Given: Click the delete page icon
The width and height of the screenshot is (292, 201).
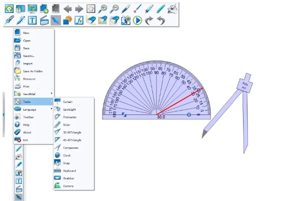Looking at the screenshot, I should (x=56, y=9).
